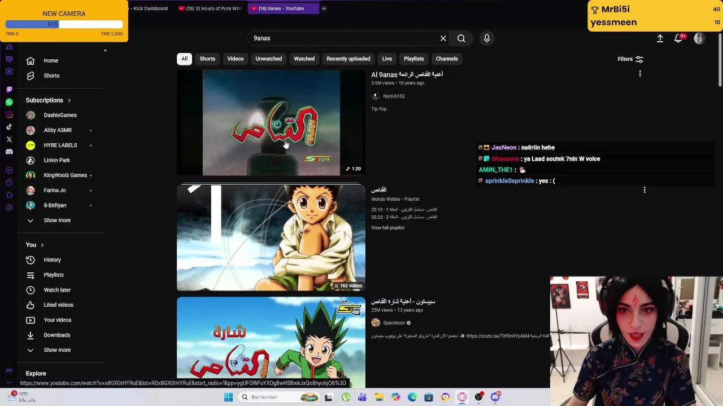Open the DashieGames channel subscription

pos(60,115)
